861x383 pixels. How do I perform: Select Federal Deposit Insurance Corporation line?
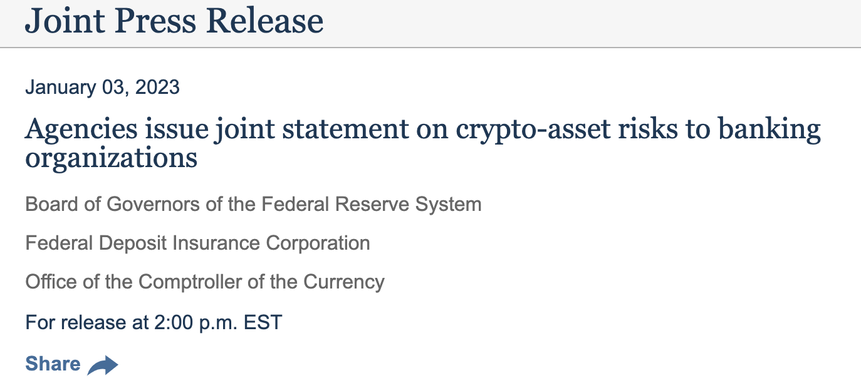197,243
